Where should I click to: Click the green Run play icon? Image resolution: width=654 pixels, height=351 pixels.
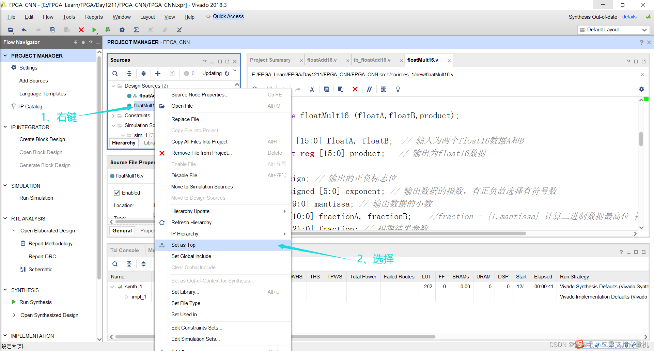[94, 30]
